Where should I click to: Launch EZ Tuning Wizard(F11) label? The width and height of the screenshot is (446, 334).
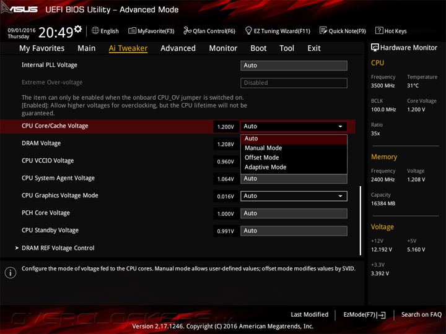(282, 31)
